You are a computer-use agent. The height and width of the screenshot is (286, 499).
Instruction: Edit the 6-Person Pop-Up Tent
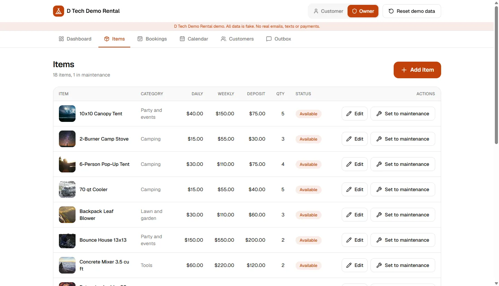pos(354,164)
